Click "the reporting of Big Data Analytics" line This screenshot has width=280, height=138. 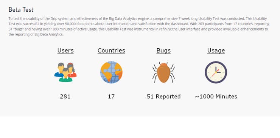tap(36, 35)
